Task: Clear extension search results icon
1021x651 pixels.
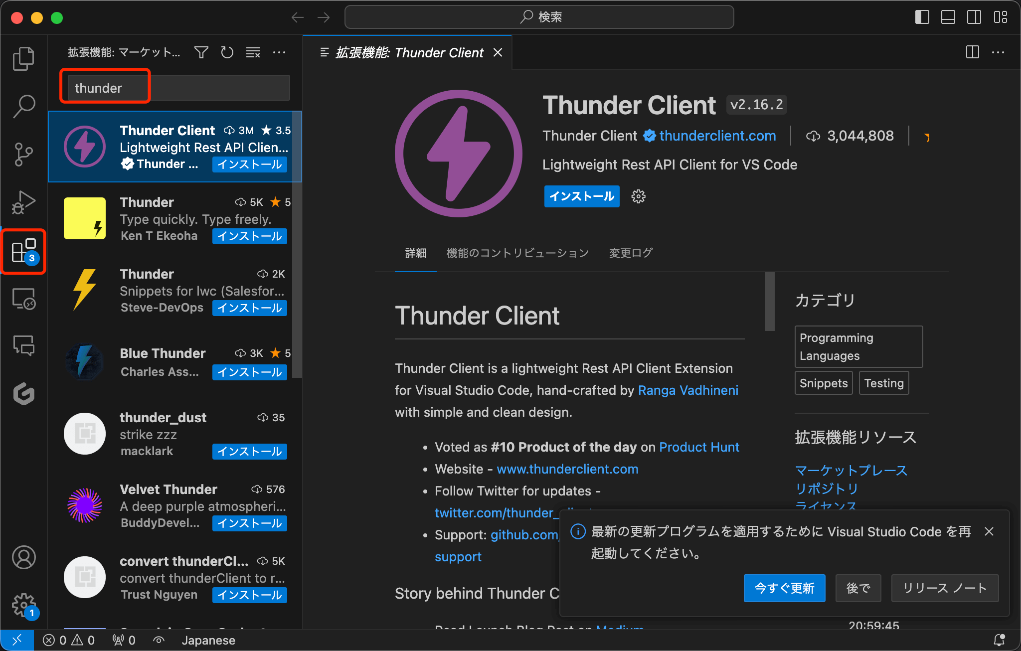Action: coord(253,52)
